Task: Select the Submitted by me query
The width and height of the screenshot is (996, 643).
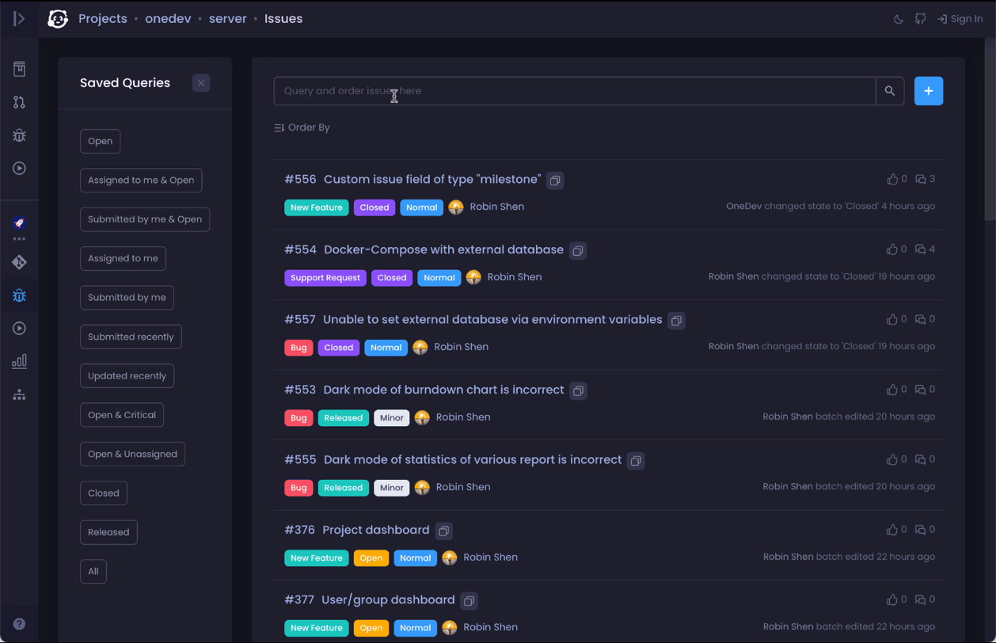Action: (127, 298)
